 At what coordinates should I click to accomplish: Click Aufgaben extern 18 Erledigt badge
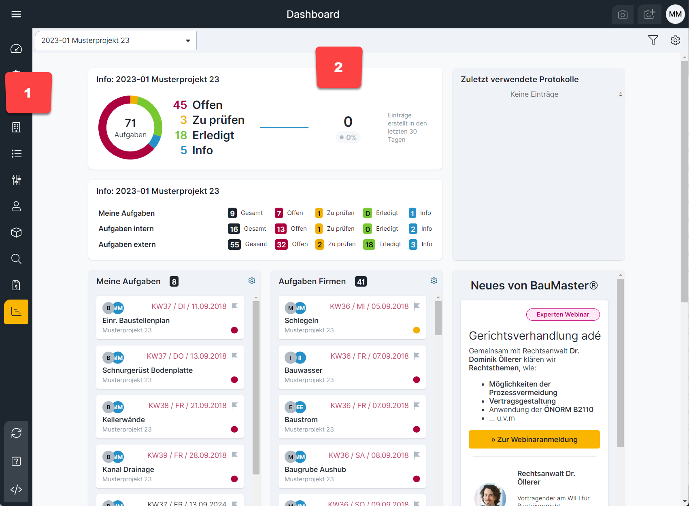(x=369, y=244)
